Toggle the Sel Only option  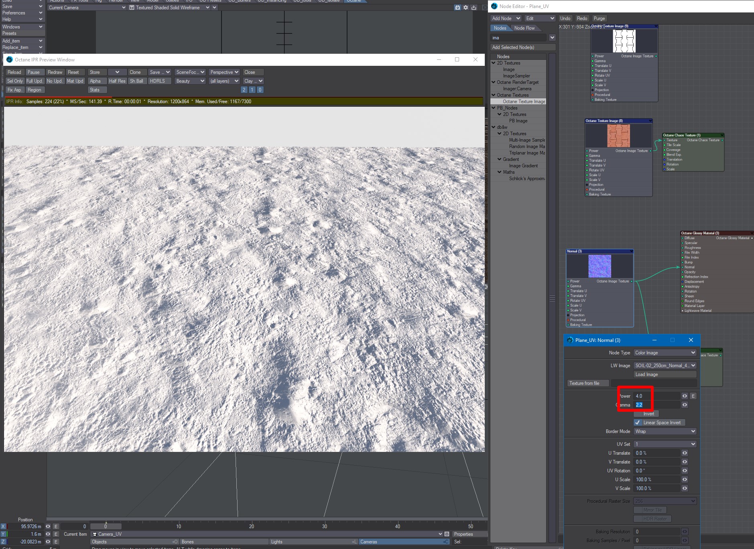15,81
